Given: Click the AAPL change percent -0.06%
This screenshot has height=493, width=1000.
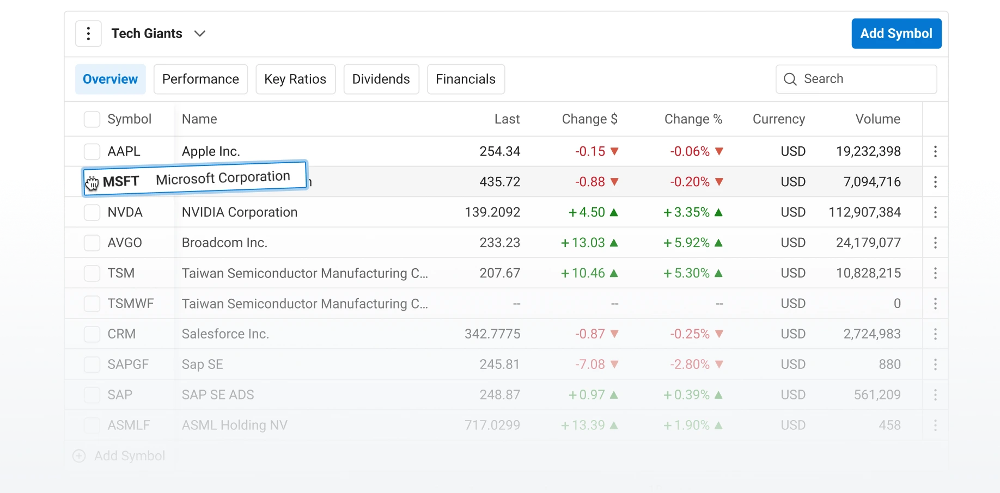Looking at the screenshot, I should pos(690,151).
